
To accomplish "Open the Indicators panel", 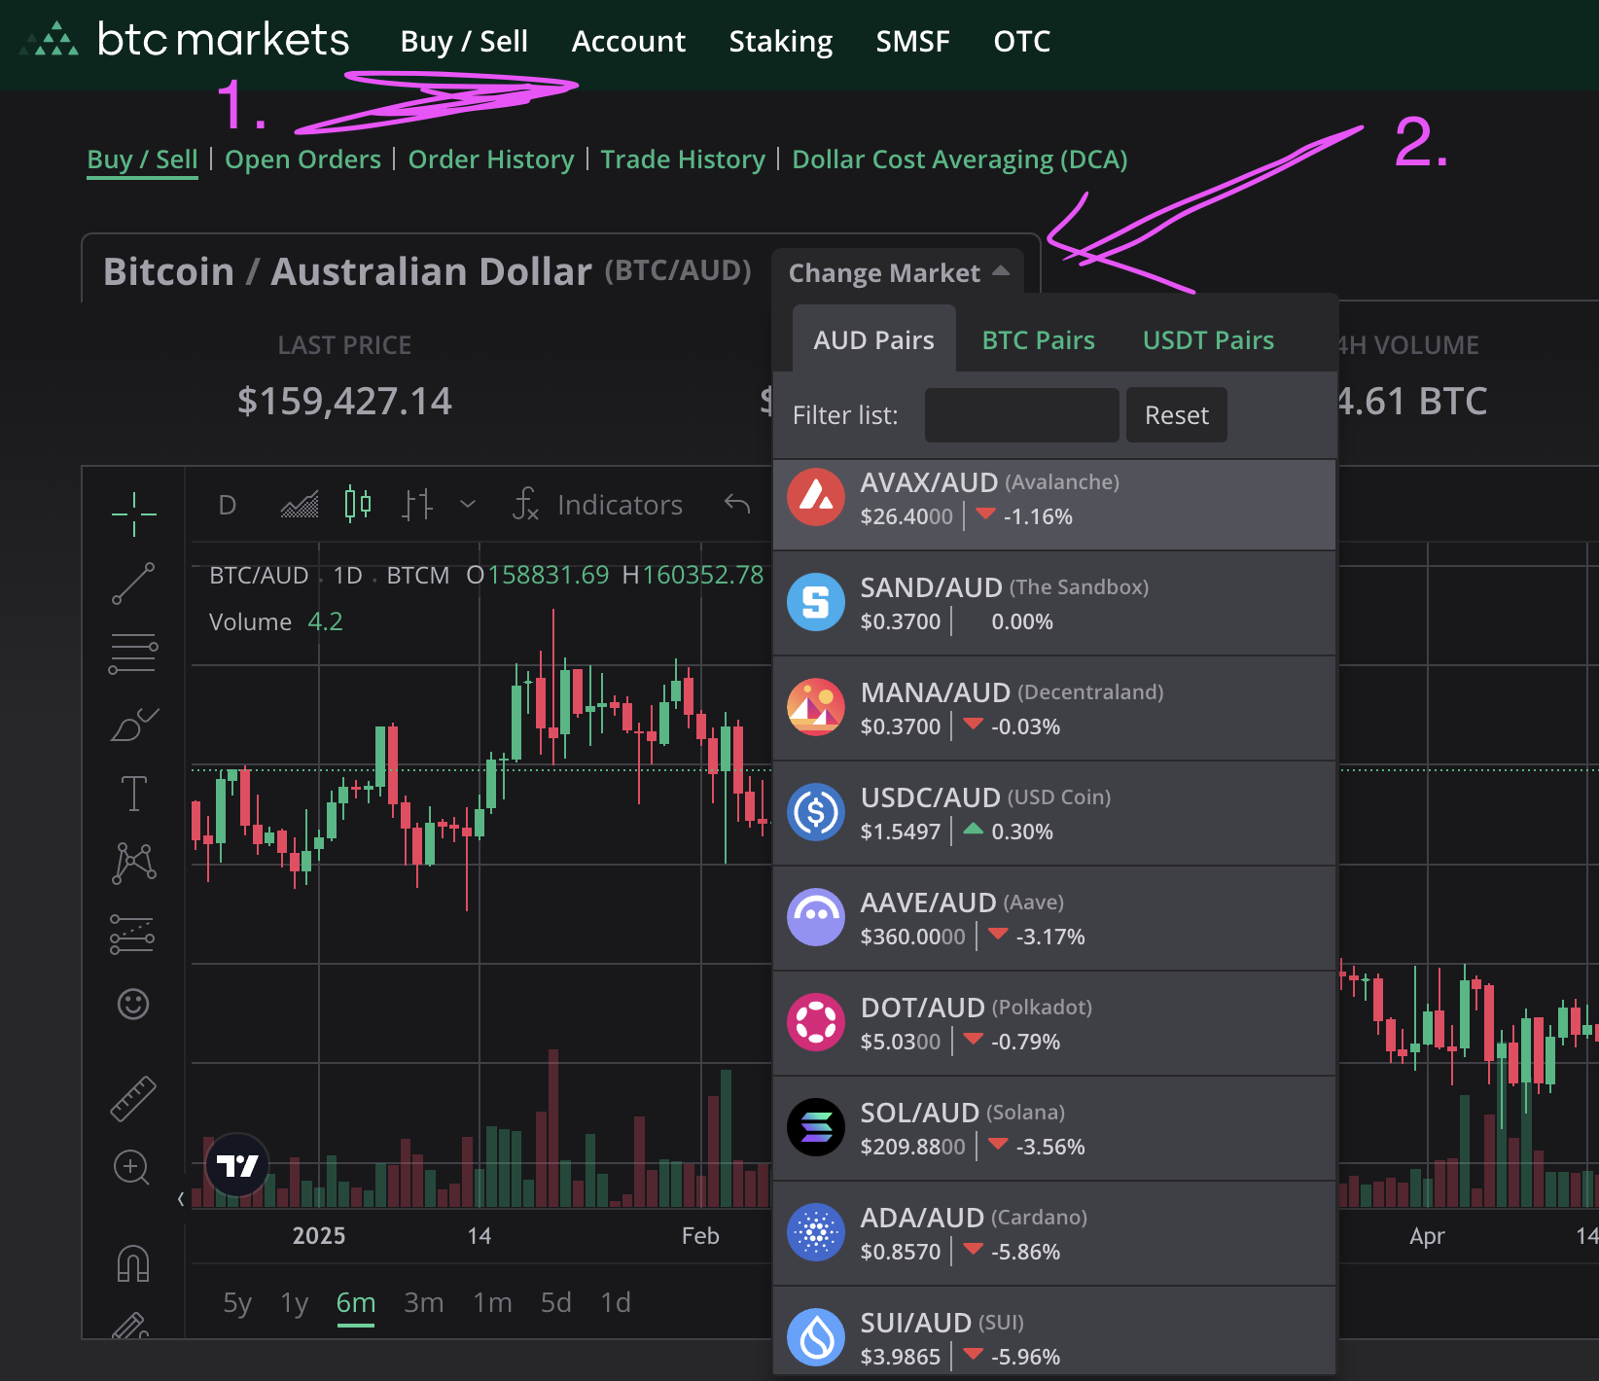I will click(x=598, y=505).
